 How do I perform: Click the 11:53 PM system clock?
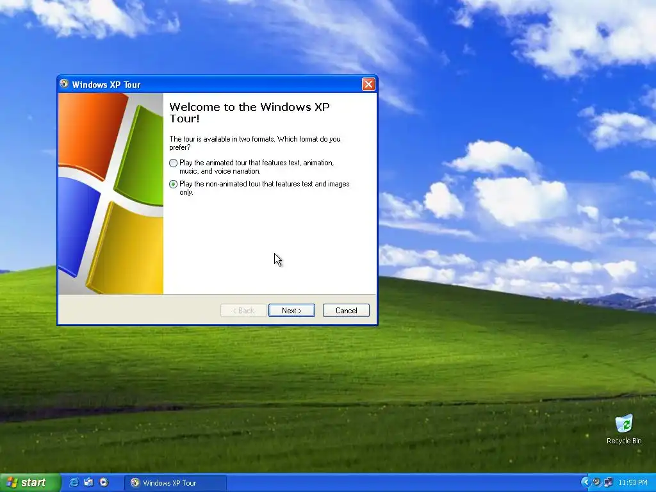632,483
